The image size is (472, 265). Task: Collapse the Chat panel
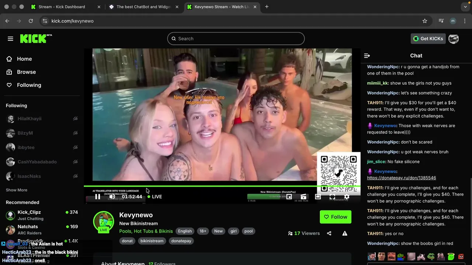click(x=367, y=56)
